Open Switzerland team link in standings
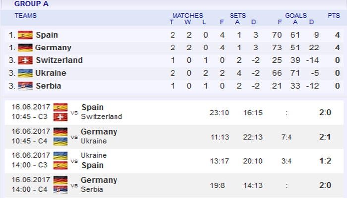Viewport: 347px width, 198px height. coord(59,60)
